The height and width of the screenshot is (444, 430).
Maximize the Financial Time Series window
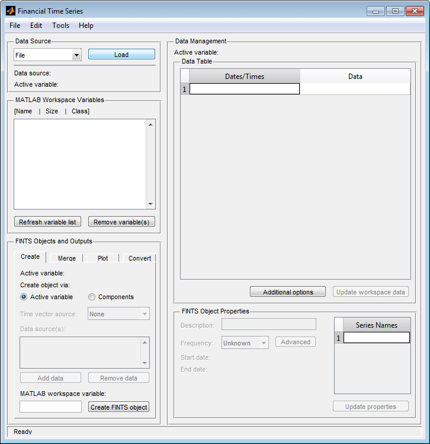point(395,11)
